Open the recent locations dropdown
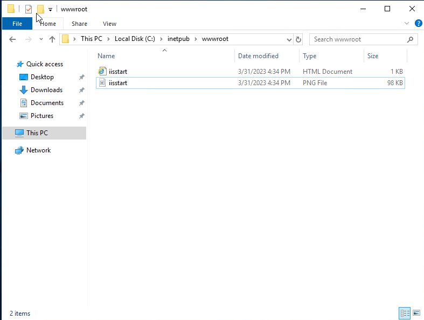 tap(41, 39)
